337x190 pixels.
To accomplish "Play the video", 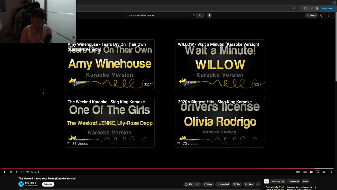I will pyautogui.click(x=4, y=172).
